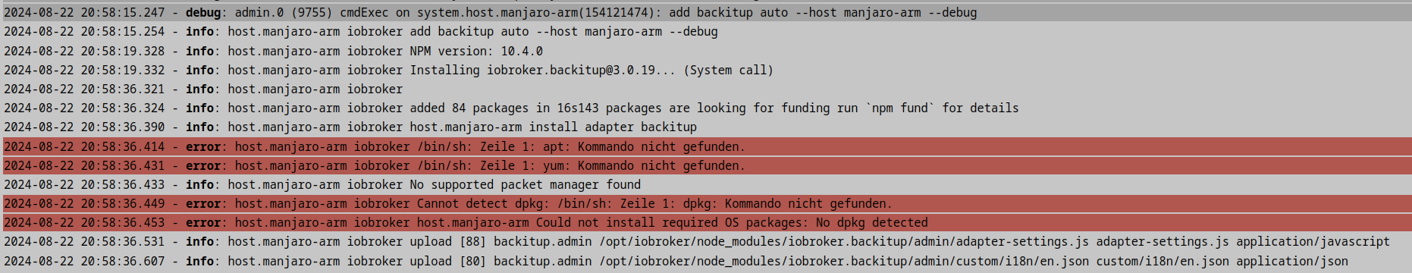The height and width of the screenshot is (273, 1412).
Task: Click the 'error' label at 20:58:36.414
Action: (203, 146)
